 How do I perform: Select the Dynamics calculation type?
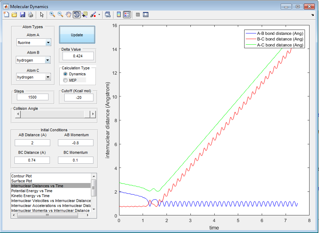65,74
